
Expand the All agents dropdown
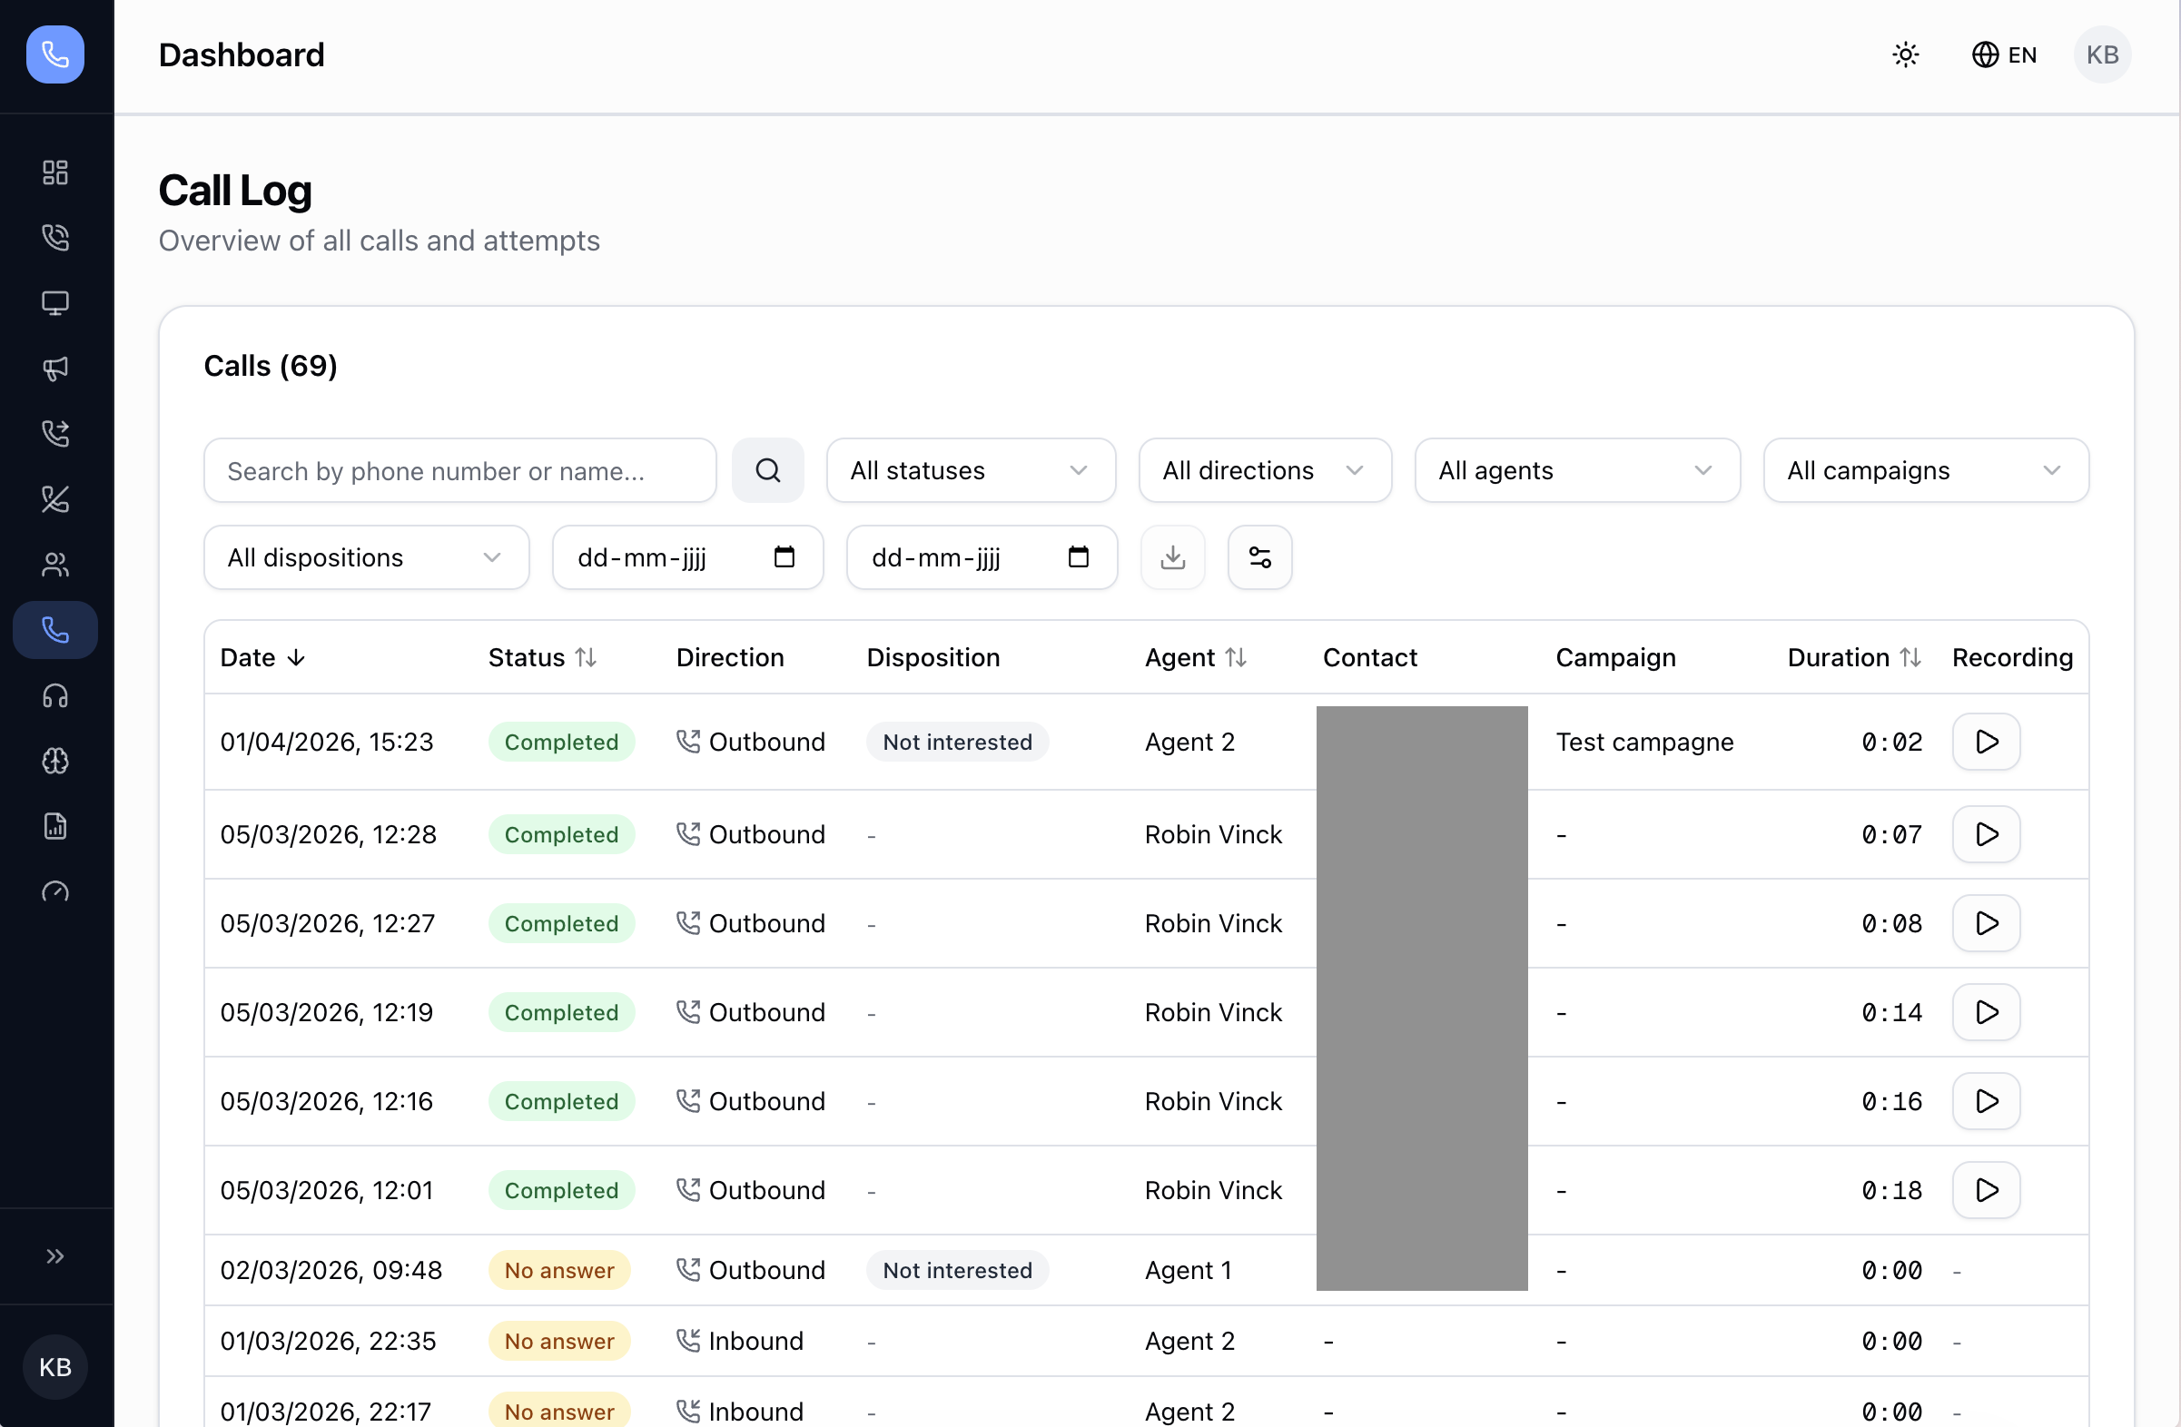(x=1576, y=471)
